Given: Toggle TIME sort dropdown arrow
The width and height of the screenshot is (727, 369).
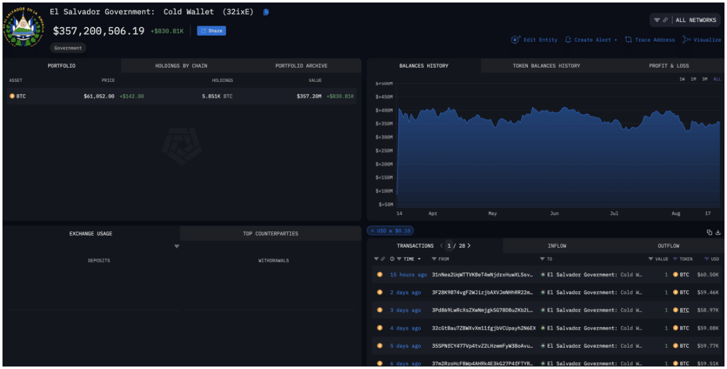Looking at the screenshot, I should point(420,259).
